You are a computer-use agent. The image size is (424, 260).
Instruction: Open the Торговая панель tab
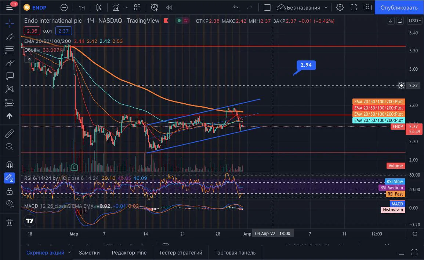point(235,253)
